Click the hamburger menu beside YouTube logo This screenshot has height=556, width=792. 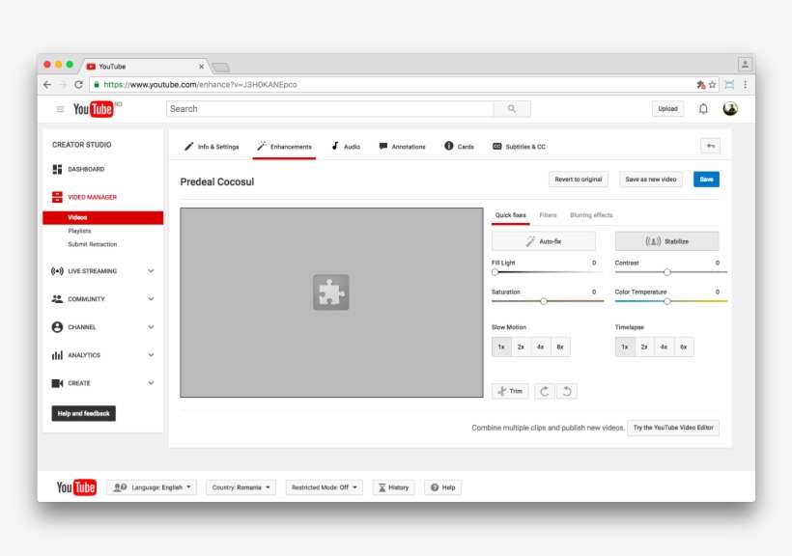(x=59, y=109)
